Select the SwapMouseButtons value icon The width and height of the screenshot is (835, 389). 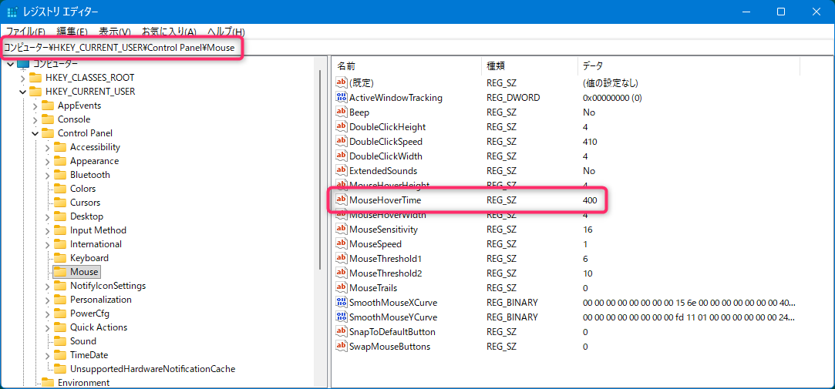pos(342,347)
